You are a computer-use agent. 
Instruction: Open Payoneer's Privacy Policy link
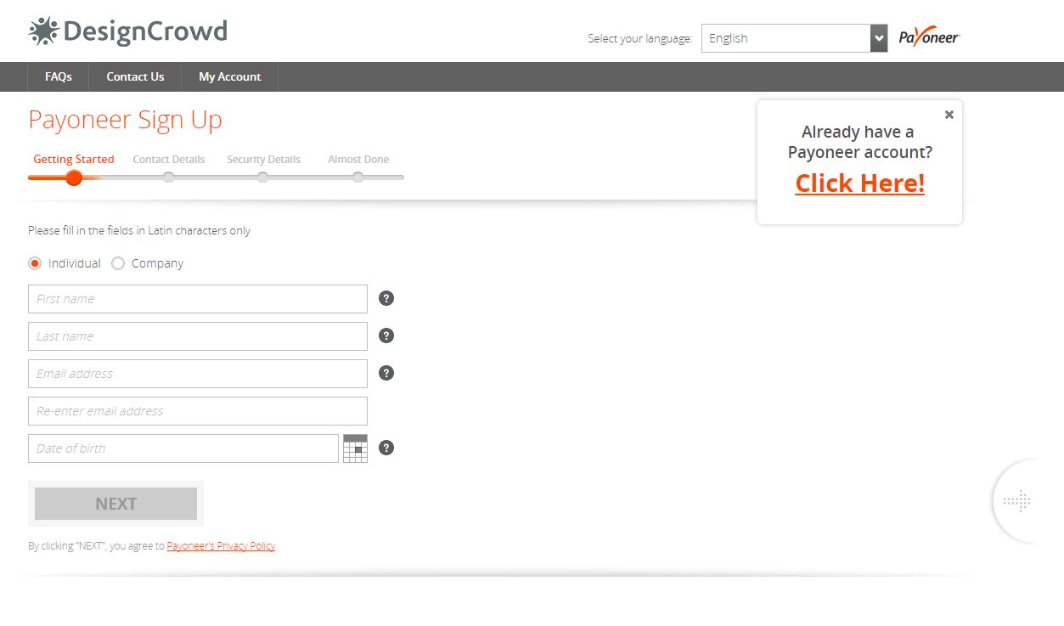click(x=221, y=546)
